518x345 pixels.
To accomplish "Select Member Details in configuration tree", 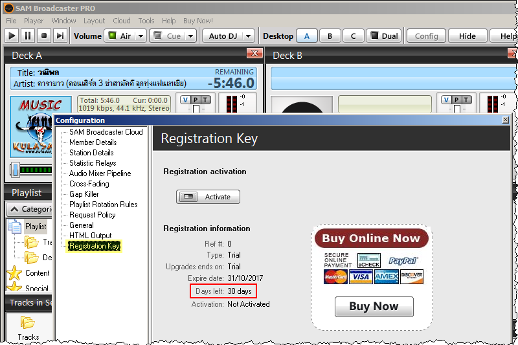I will 93,142.
